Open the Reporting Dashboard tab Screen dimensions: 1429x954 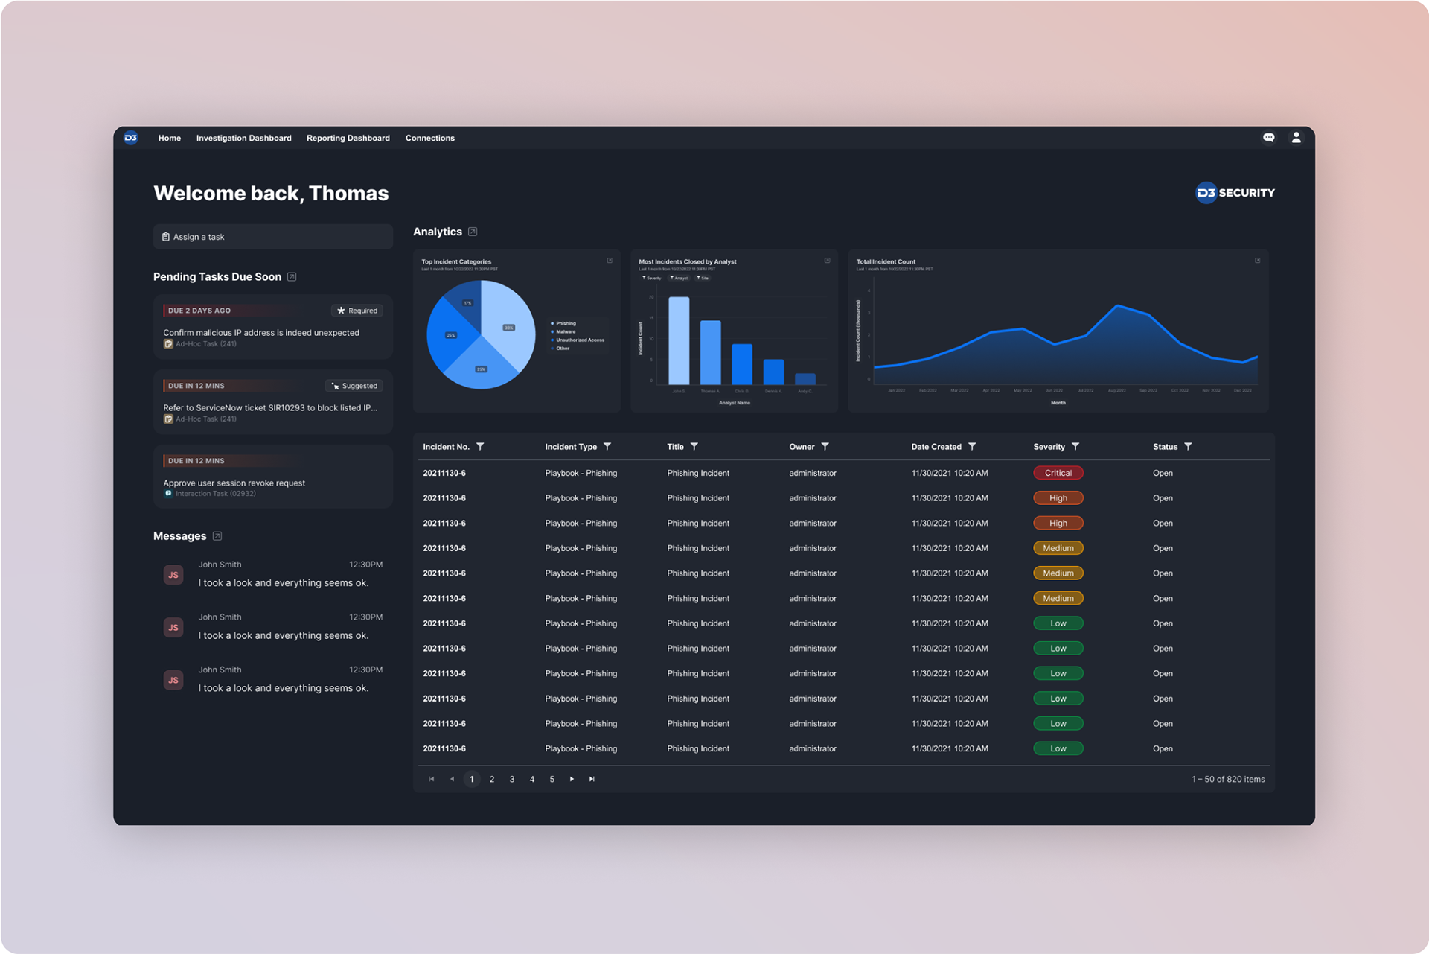click(348, 138)
